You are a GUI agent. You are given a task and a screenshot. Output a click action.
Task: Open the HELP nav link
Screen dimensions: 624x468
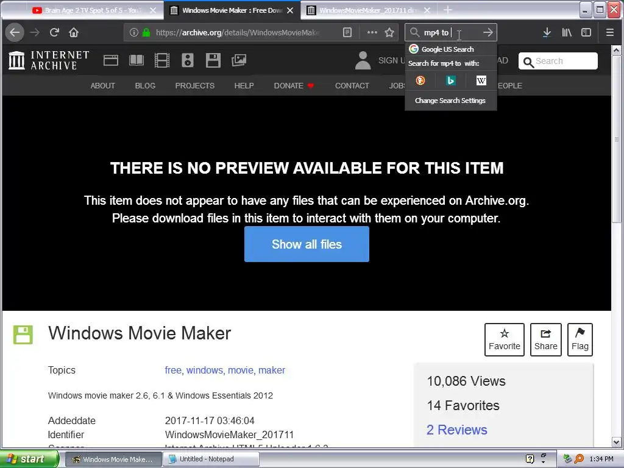[x=244, y=85]
